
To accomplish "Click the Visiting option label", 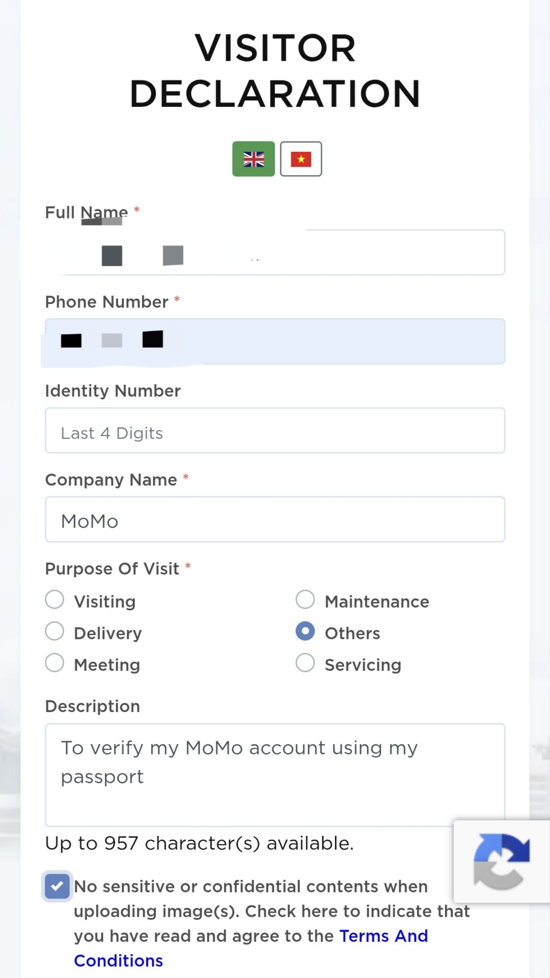I will 105,602.
